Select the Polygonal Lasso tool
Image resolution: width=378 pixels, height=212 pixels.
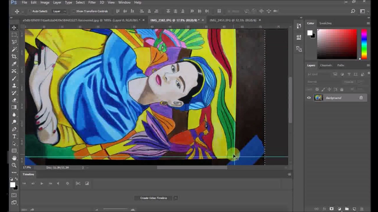(14, 42)
